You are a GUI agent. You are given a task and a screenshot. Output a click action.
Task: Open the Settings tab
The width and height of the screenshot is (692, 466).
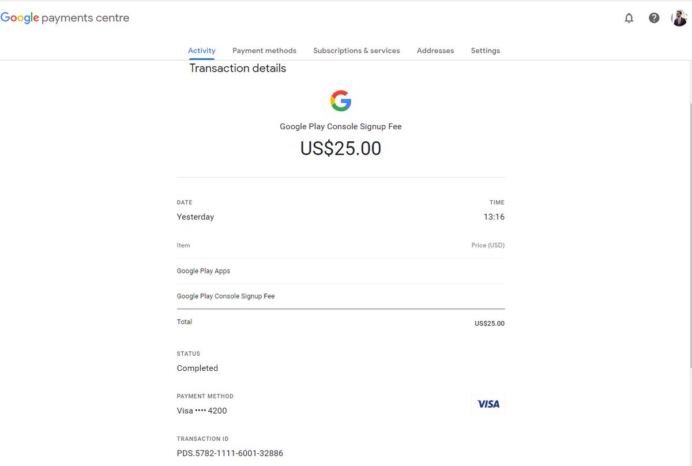(x=486, y=51)
